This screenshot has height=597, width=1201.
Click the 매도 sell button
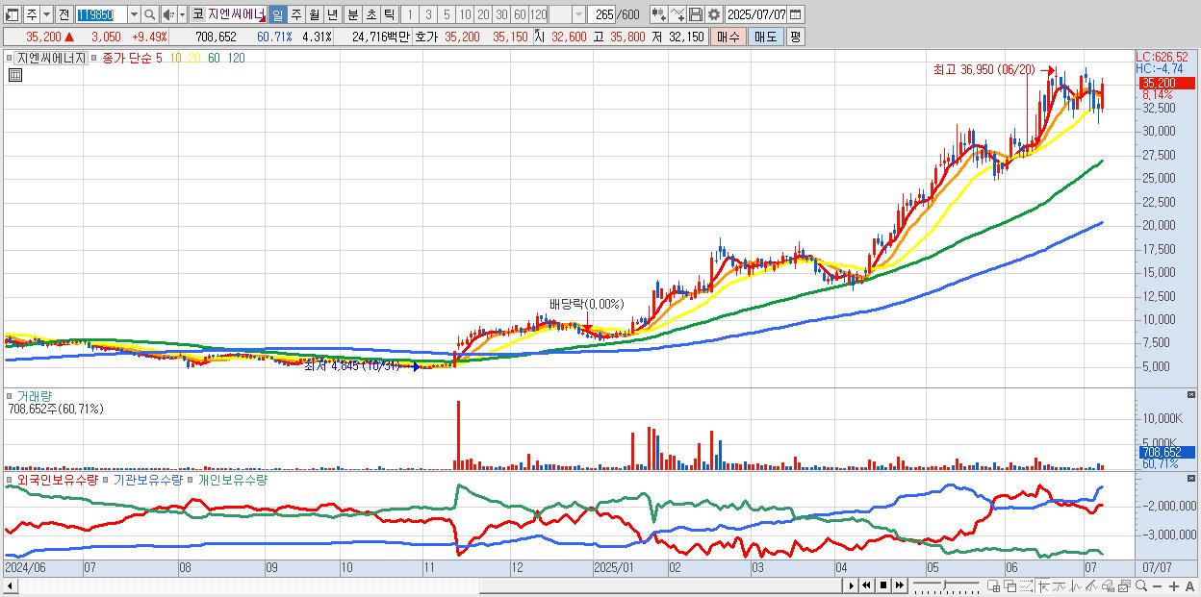765,37
